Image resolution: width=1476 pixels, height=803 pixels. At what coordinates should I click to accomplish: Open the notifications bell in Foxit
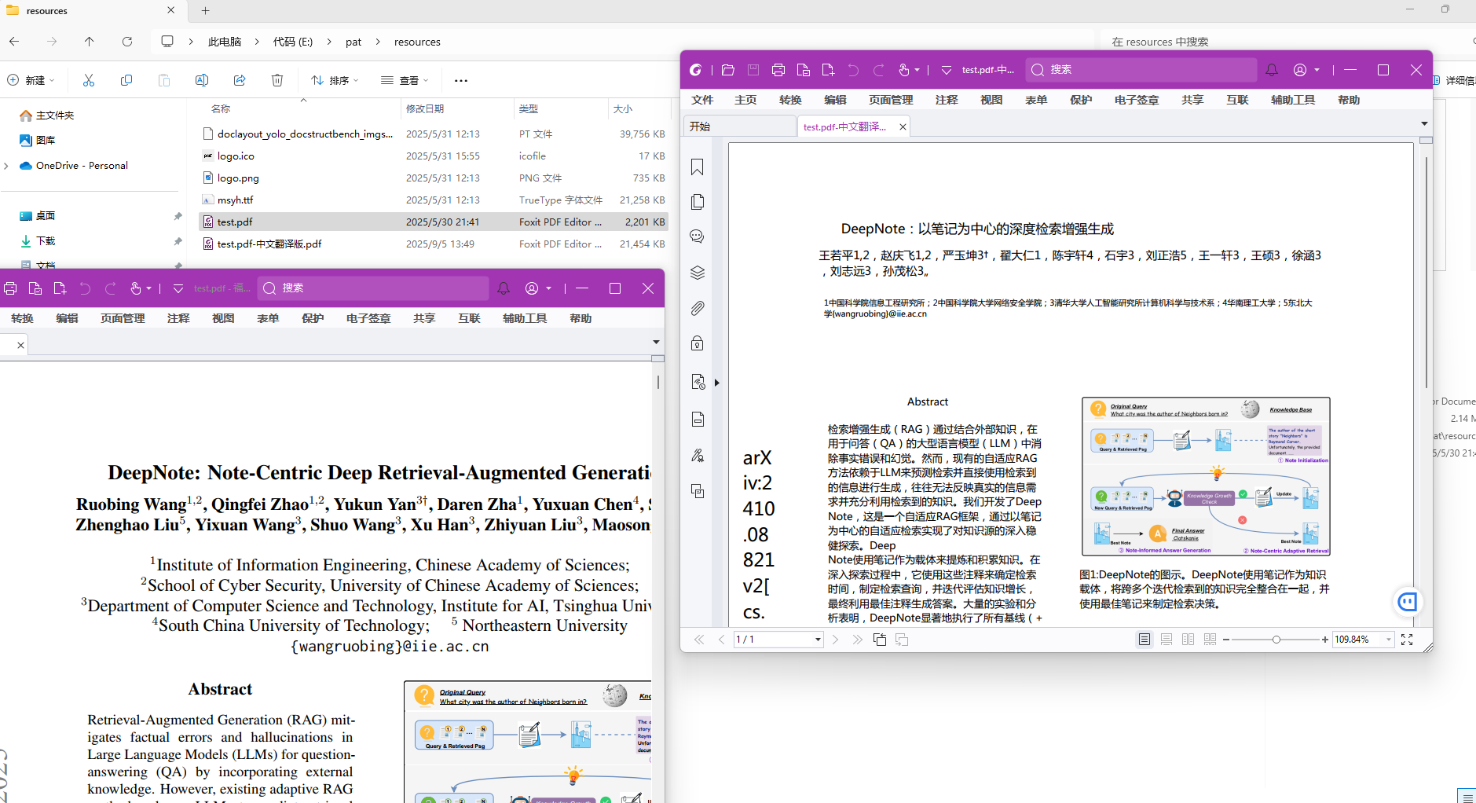click(x=1272, y=70)
